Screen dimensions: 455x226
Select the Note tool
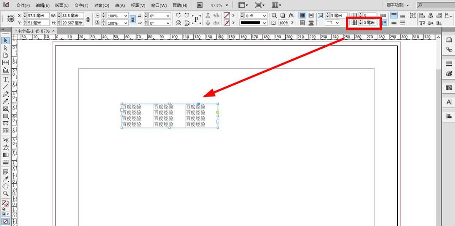pyautogui.click(x=5, y=172)
